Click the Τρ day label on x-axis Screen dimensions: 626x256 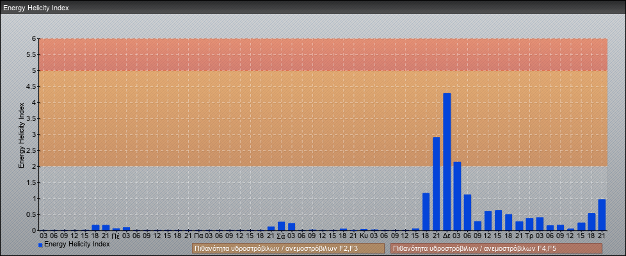tap(529, 236)
